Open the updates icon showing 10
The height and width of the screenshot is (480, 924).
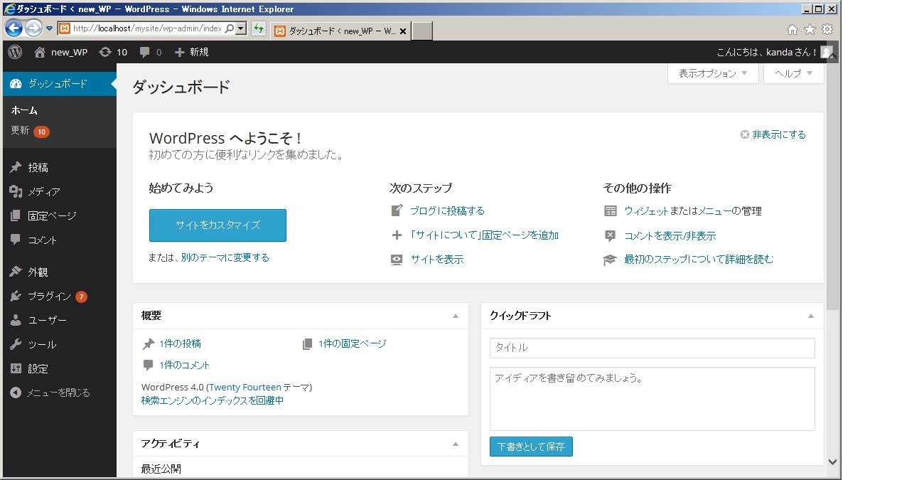coord(105,52)
